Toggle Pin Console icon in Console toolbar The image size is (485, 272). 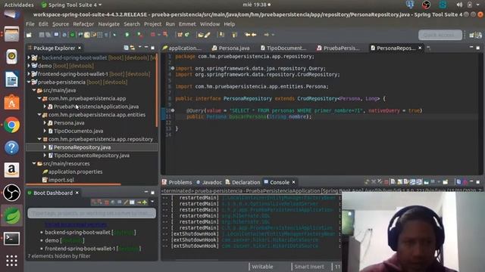(x=427, y=182)
